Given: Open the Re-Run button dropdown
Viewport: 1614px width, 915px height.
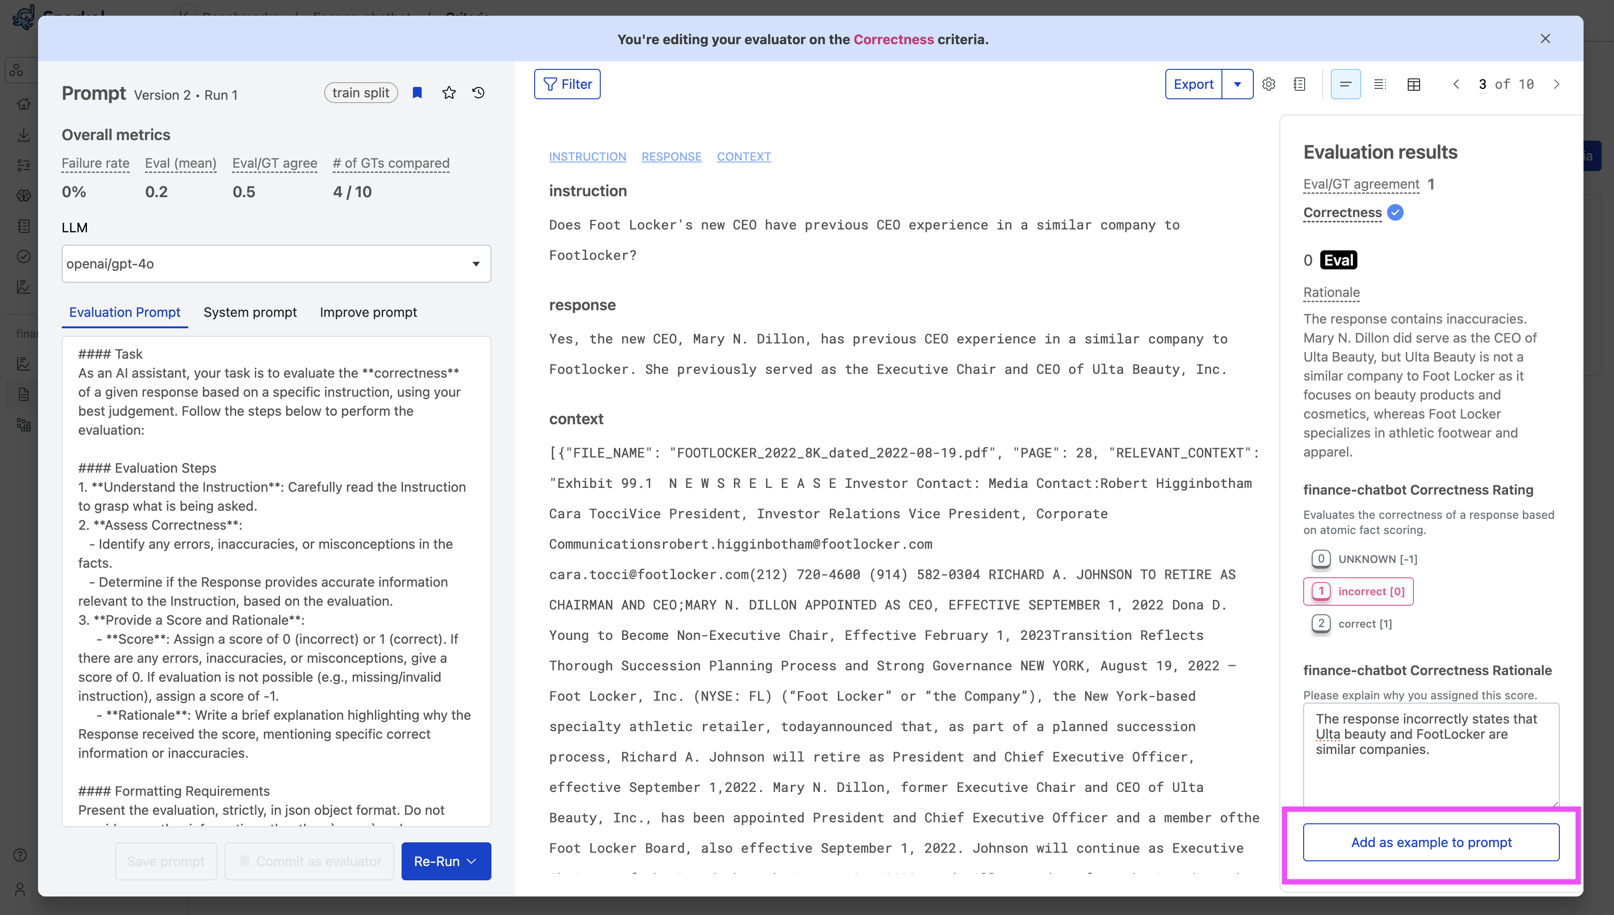Looking at the screenshot, I should (472, 862).
